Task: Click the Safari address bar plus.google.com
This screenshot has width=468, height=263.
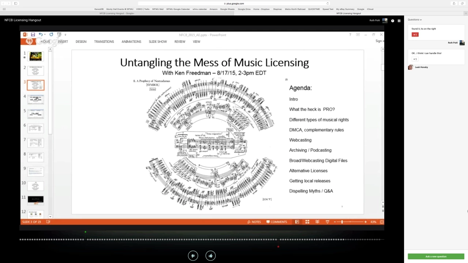Action: pos(234,3)
